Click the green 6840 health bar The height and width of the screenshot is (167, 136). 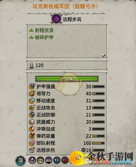coord(67,79)
